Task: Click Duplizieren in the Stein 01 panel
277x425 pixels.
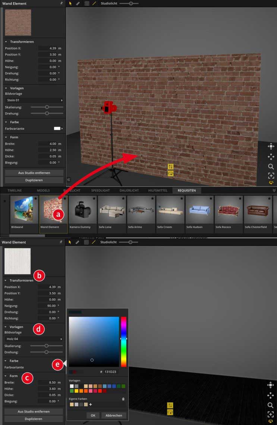Action: click(34, 180)
